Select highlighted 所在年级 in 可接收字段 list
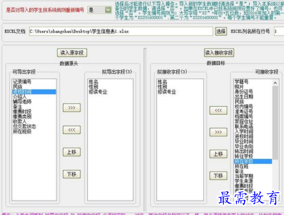This screenshot has height=215, width=284. tap(253, 161)
